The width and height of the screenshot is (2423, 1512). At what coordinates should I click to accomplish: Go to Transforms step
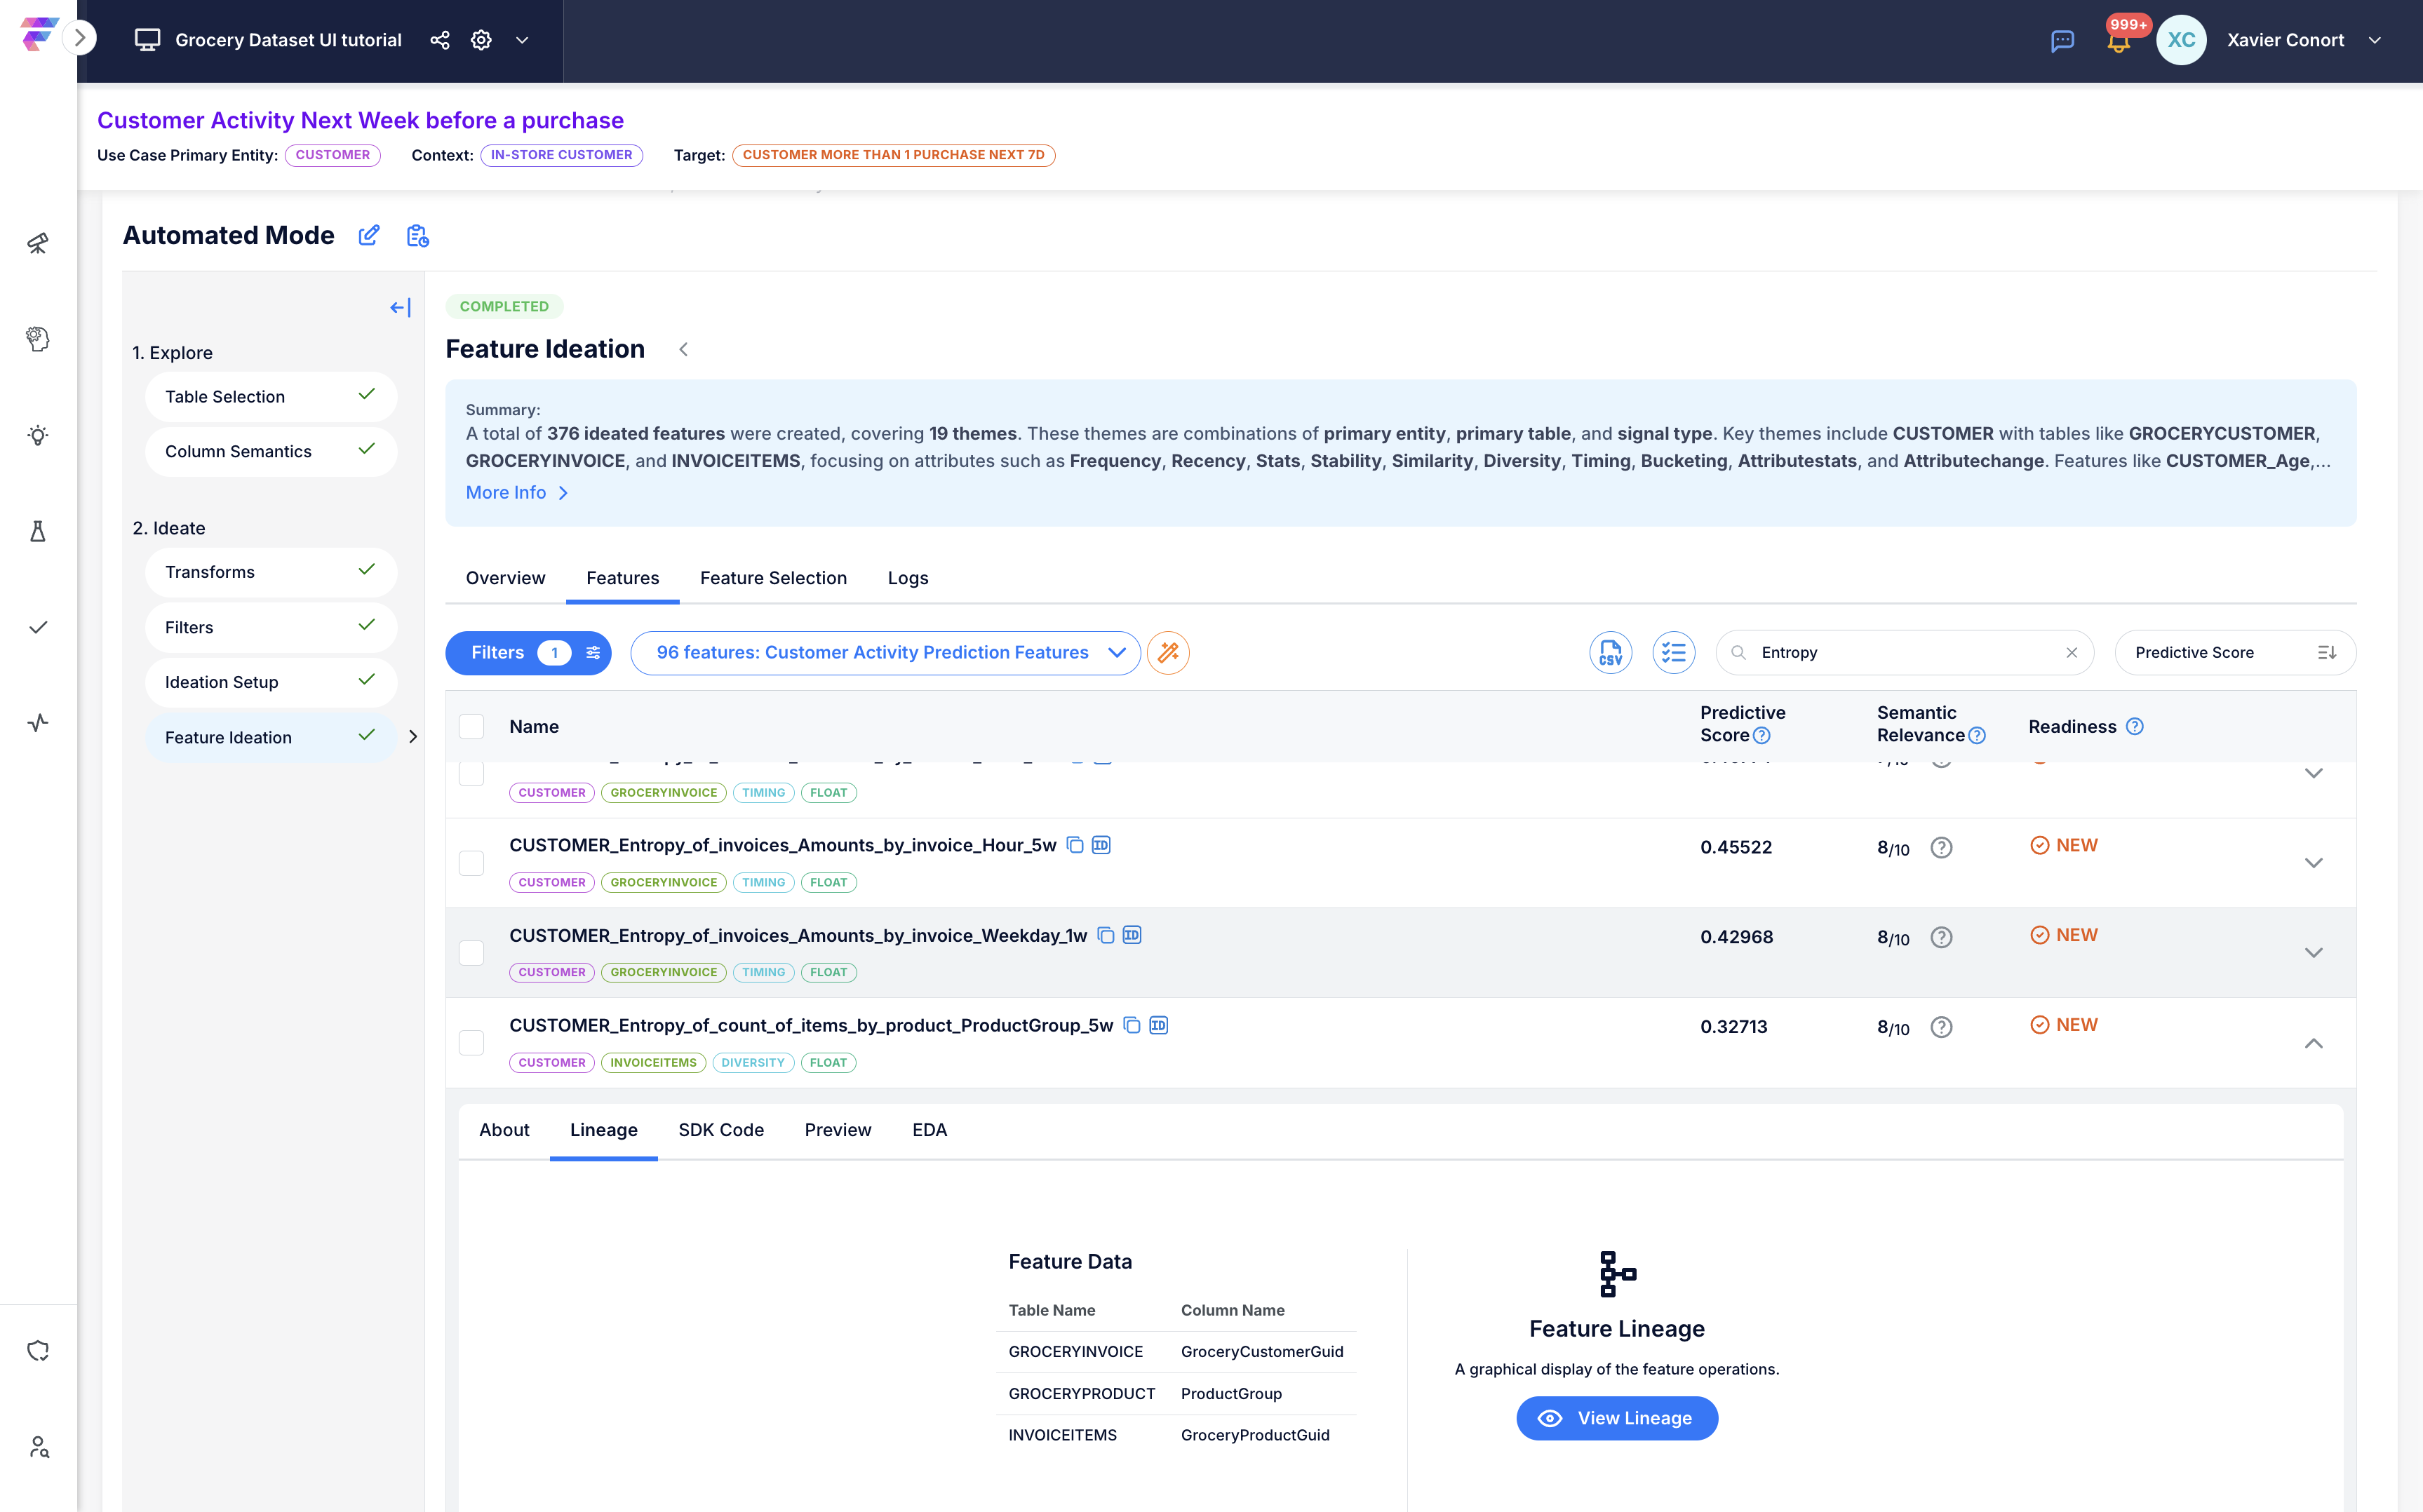[270, 572]
